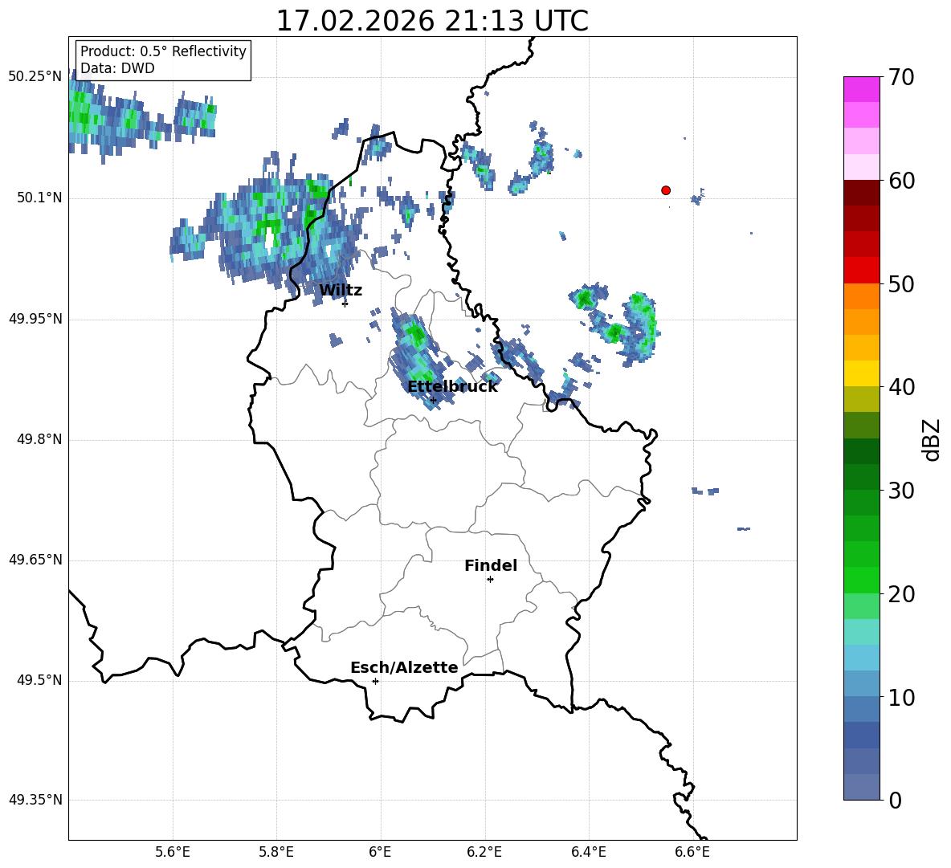Image resolution: width=951 pixels, height=868 pixels.
Task: Click the 49.95°N latitude label
Action: 35,319
